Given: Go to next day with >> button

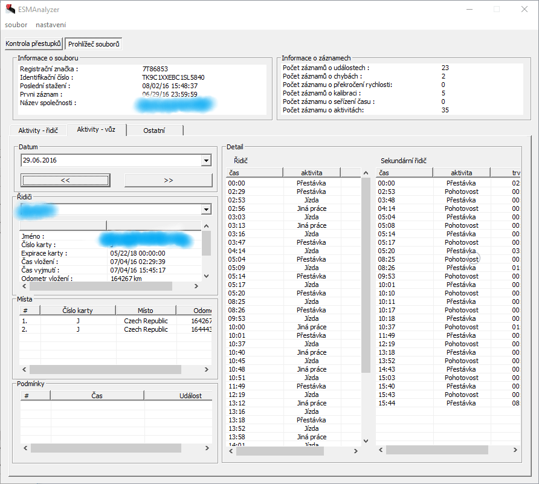Looking at the screenshot, I should [168, 180].
